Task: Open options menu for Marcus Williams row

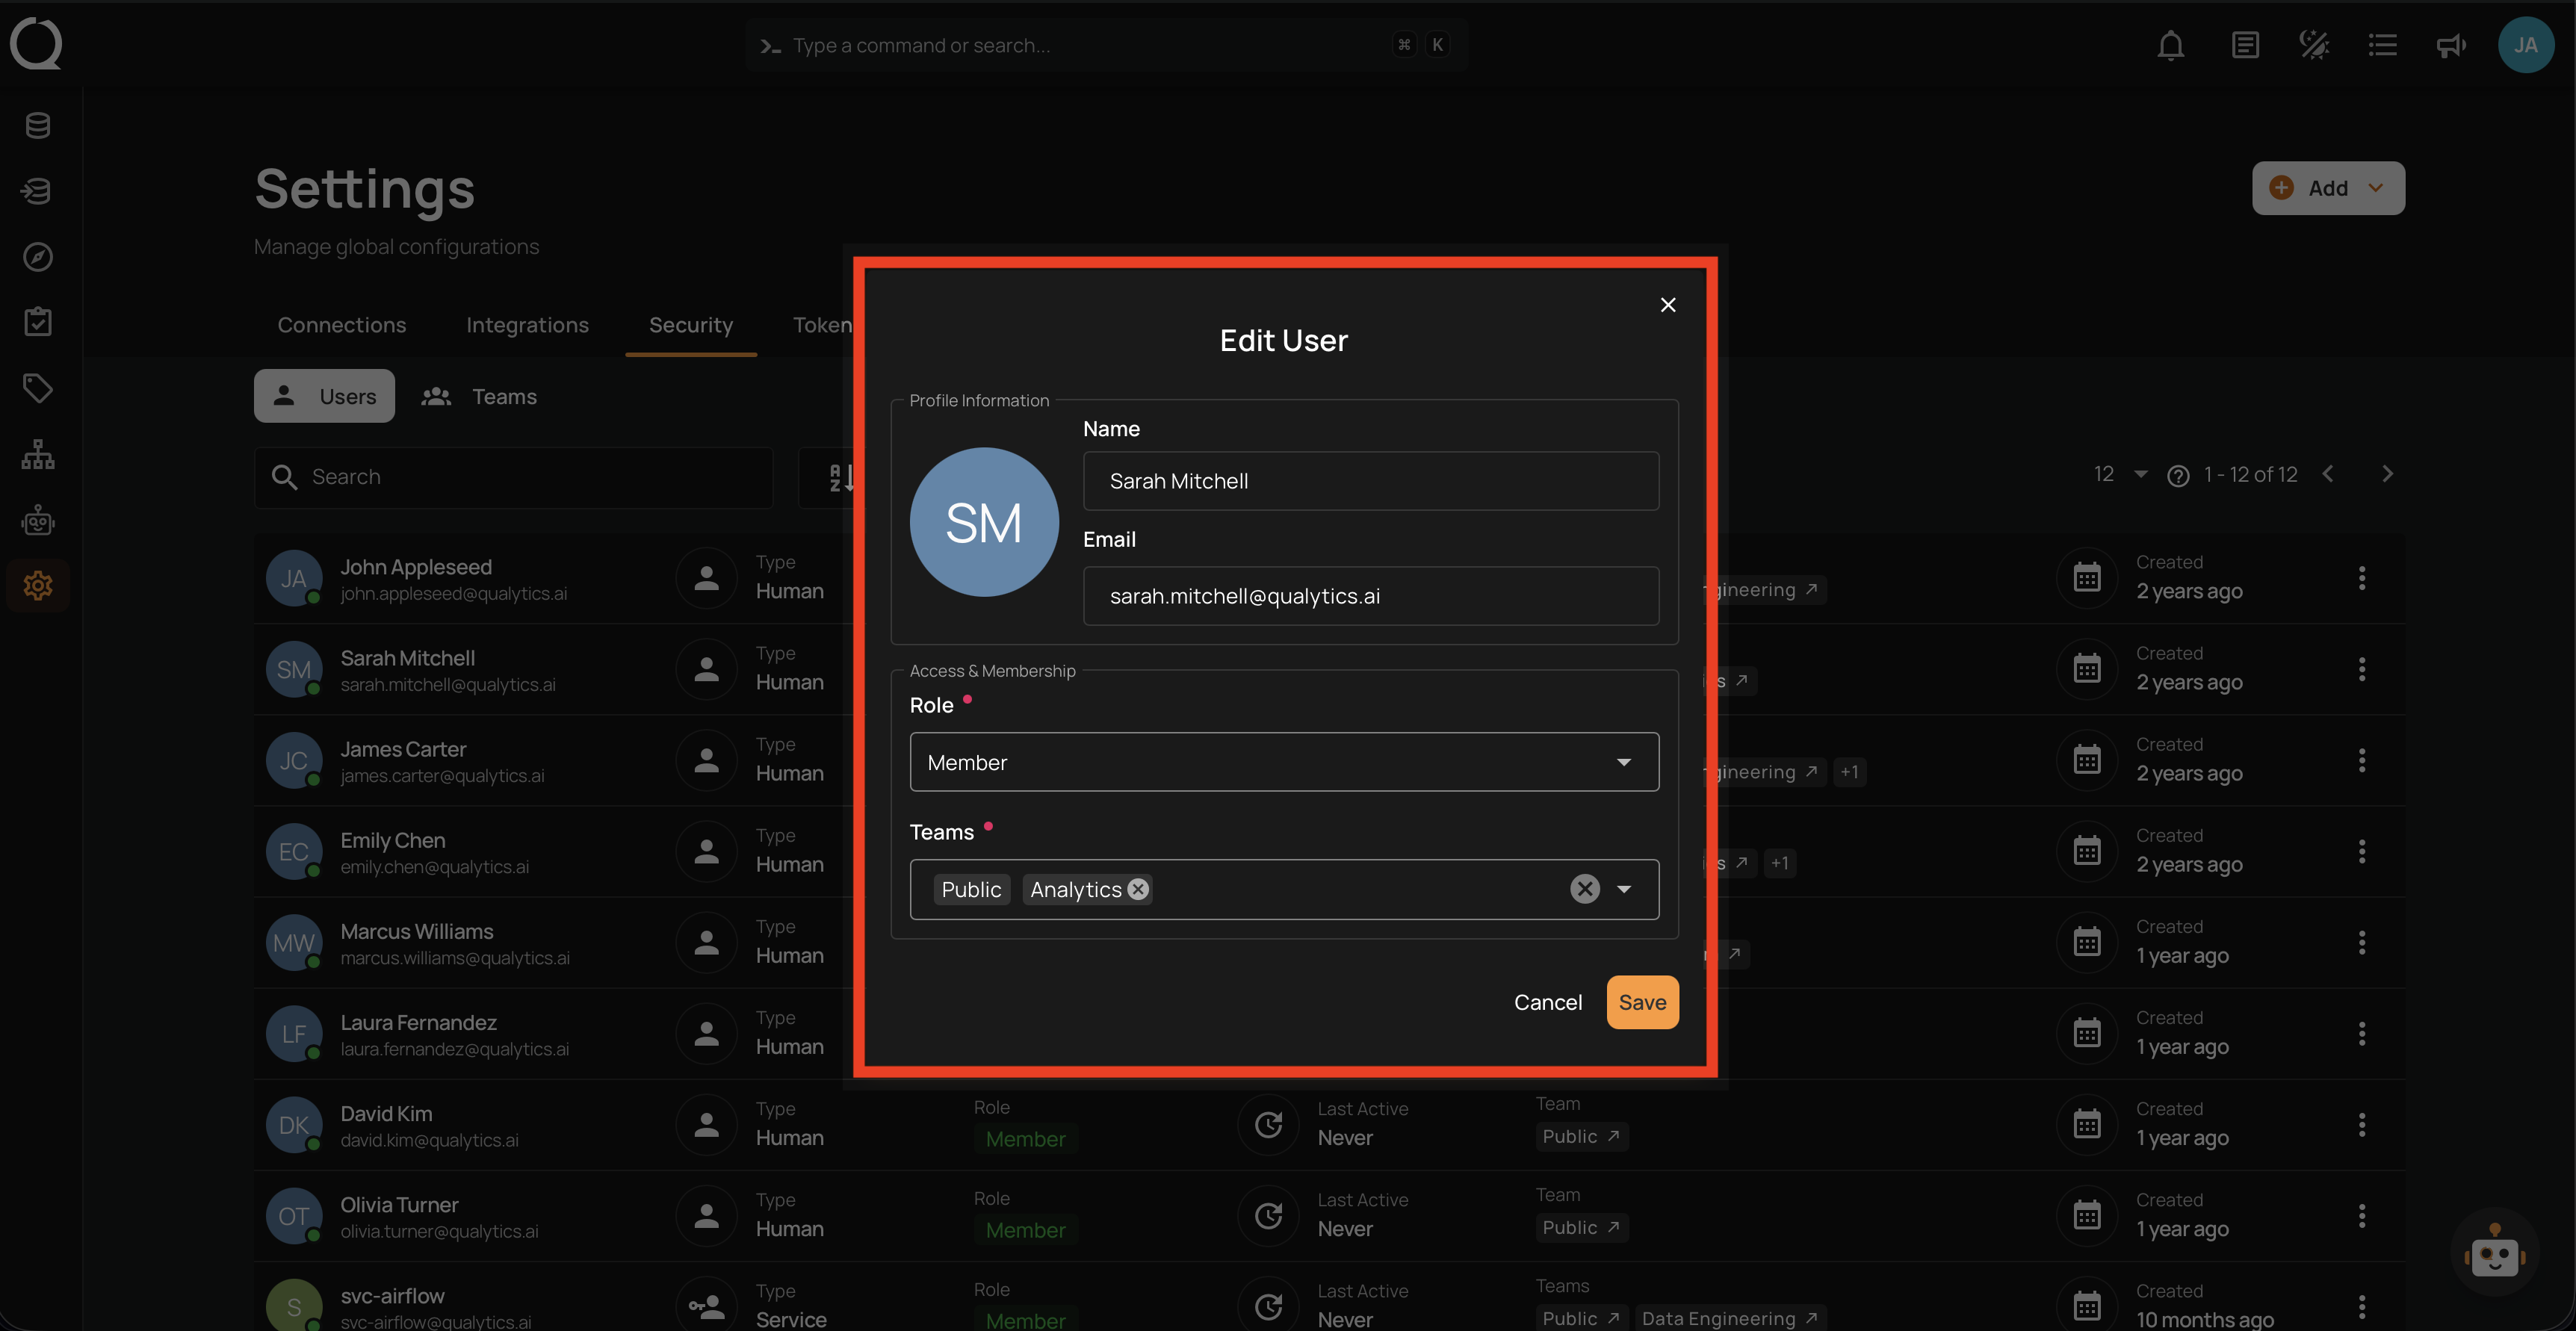Action: tap(2362, 943)
